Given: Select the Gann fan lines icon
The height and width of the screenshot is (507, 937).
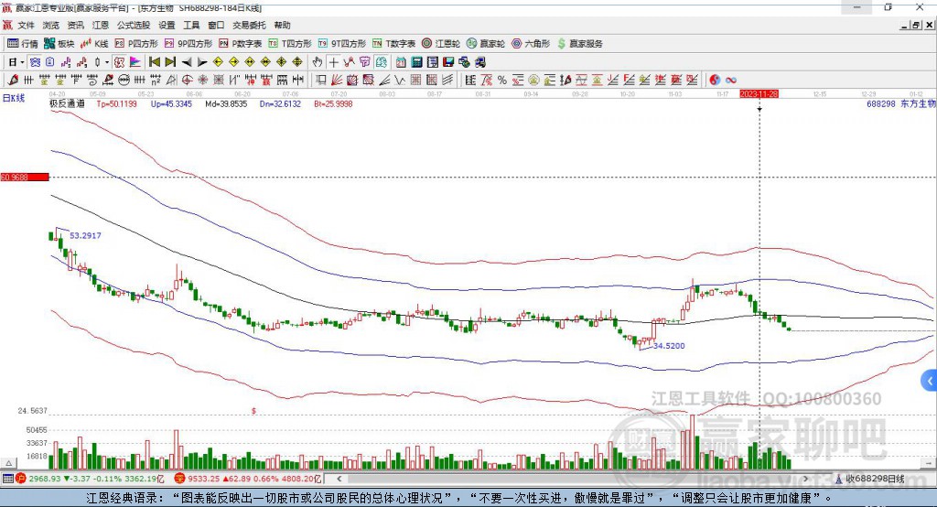Looking at the screenshot, I should click(x=337, y=80).
